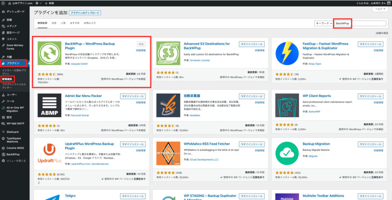Install Backup Migration plugin now
392x200 pixels.
[x=371, y=144]
